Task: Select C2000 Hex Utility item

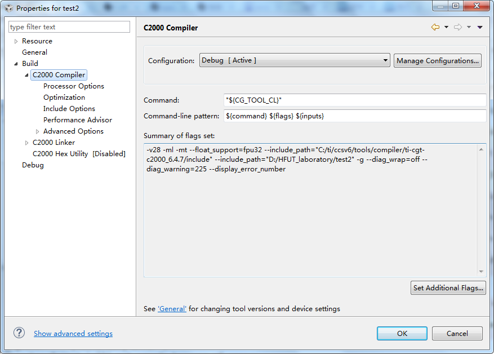Action: [78, 154]
